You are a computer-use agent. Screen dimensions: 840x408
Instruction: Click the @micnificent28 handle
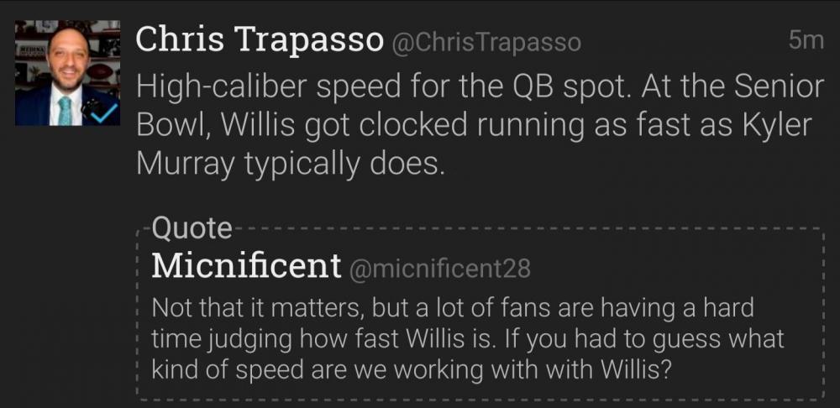tap(439, 269)
